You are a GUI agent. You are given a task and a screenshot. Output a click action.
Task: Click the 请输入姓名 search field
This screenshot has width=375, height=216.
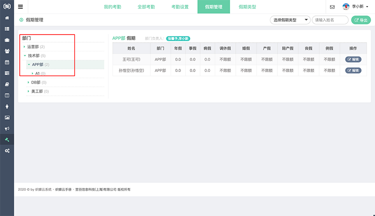[x=330, y=20]
